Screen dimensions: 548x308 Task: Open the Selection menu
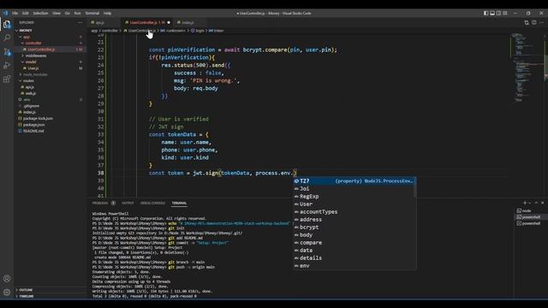[x=40, y=13]
